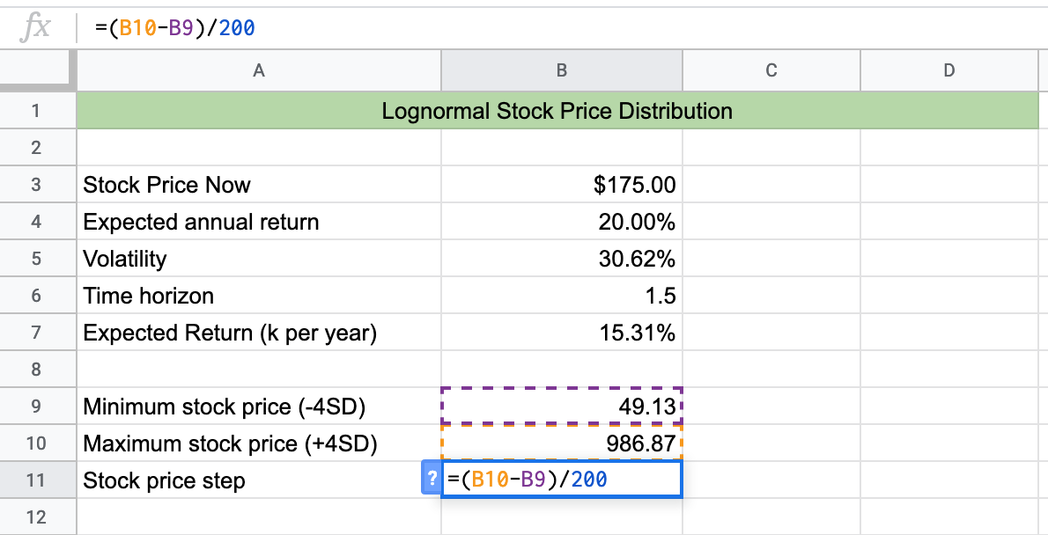Image resolution: width=1048 pixels, height=535 pixels.
Task: Click the 1.5 time horizon value
Action: click(562, 296)
